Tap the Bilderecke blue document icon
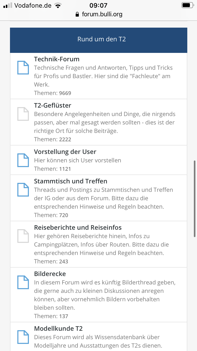The width and height of the screenshot is (197, 351). point(23,282)
